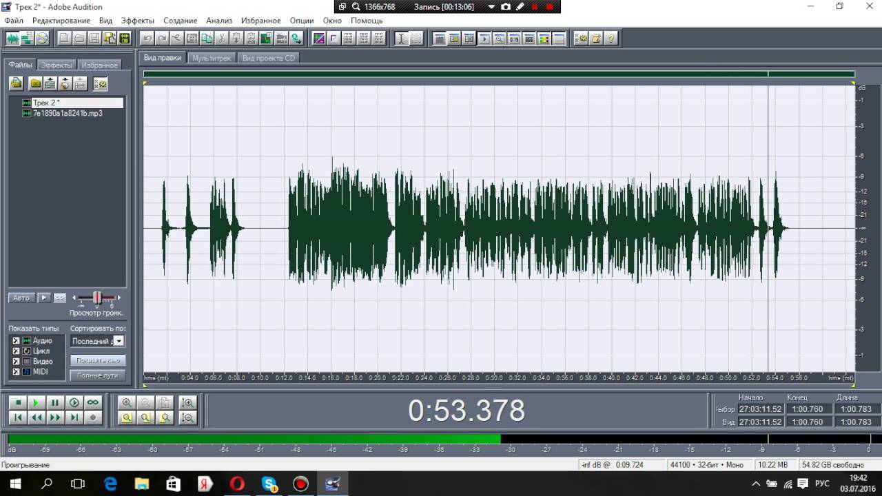Click the Open file toolbar icon
This screenshot has height=496, width=882.
(x=79, y=39)
